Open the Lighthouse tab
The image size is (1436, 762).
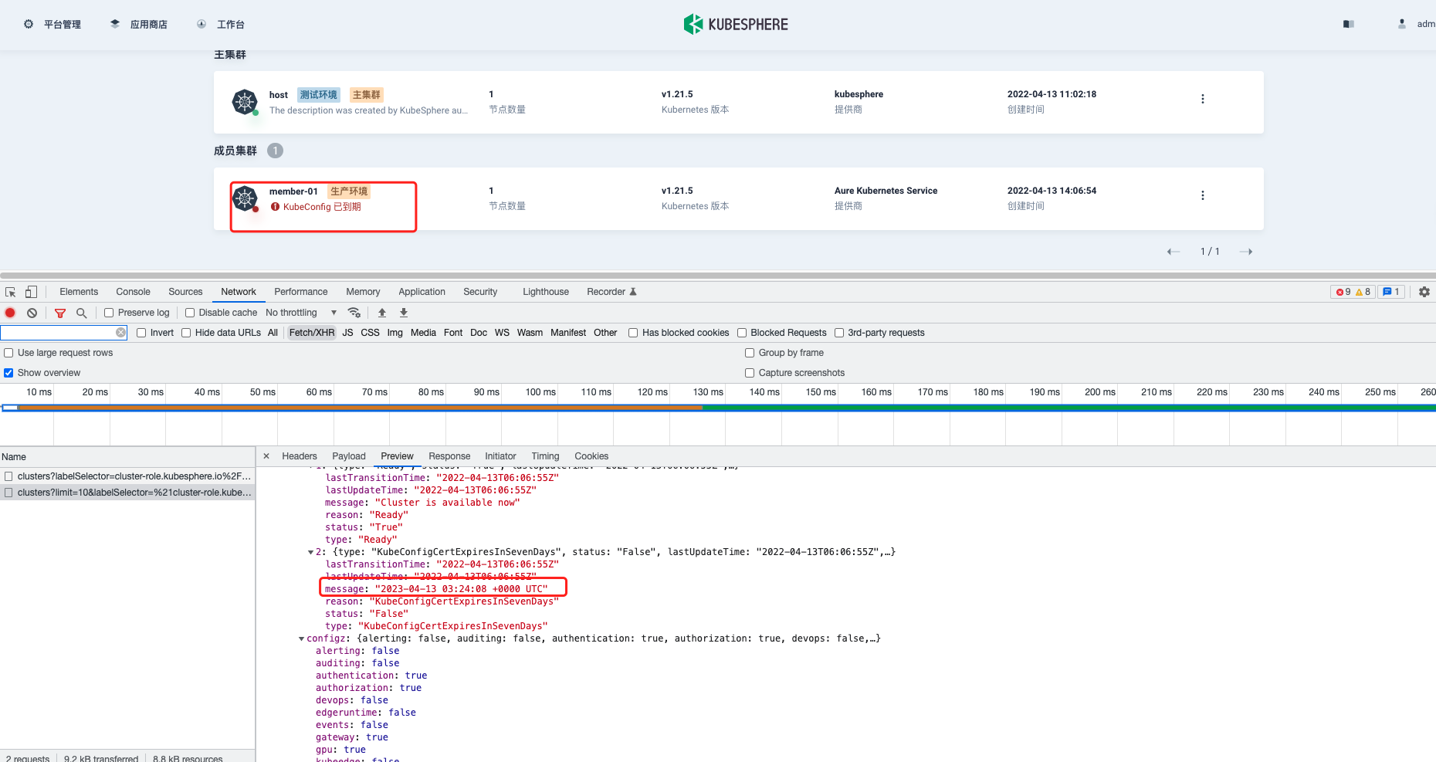(x=546, y=292)
